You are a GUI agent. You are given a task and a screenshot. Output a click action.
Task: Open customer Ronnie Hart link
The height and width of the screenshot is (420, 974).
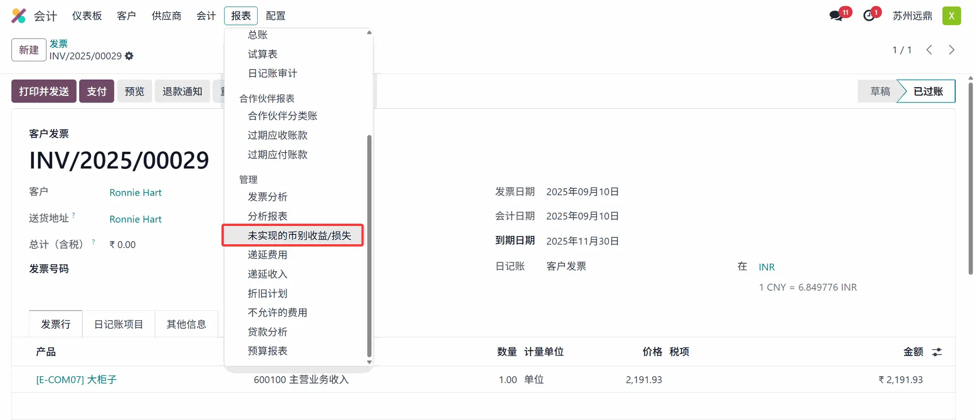coord(135,193)
